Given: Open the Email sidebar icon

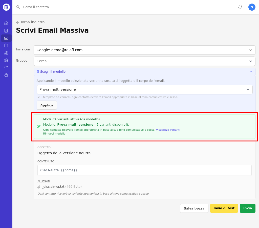Looking at the screenshot, I should 6,38.
